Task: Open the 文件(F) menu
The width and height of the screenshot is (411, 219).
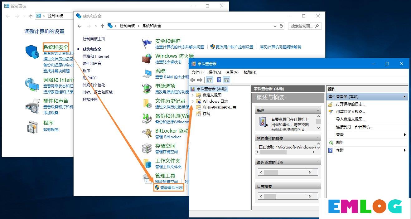Action: [x=198, y=72]
